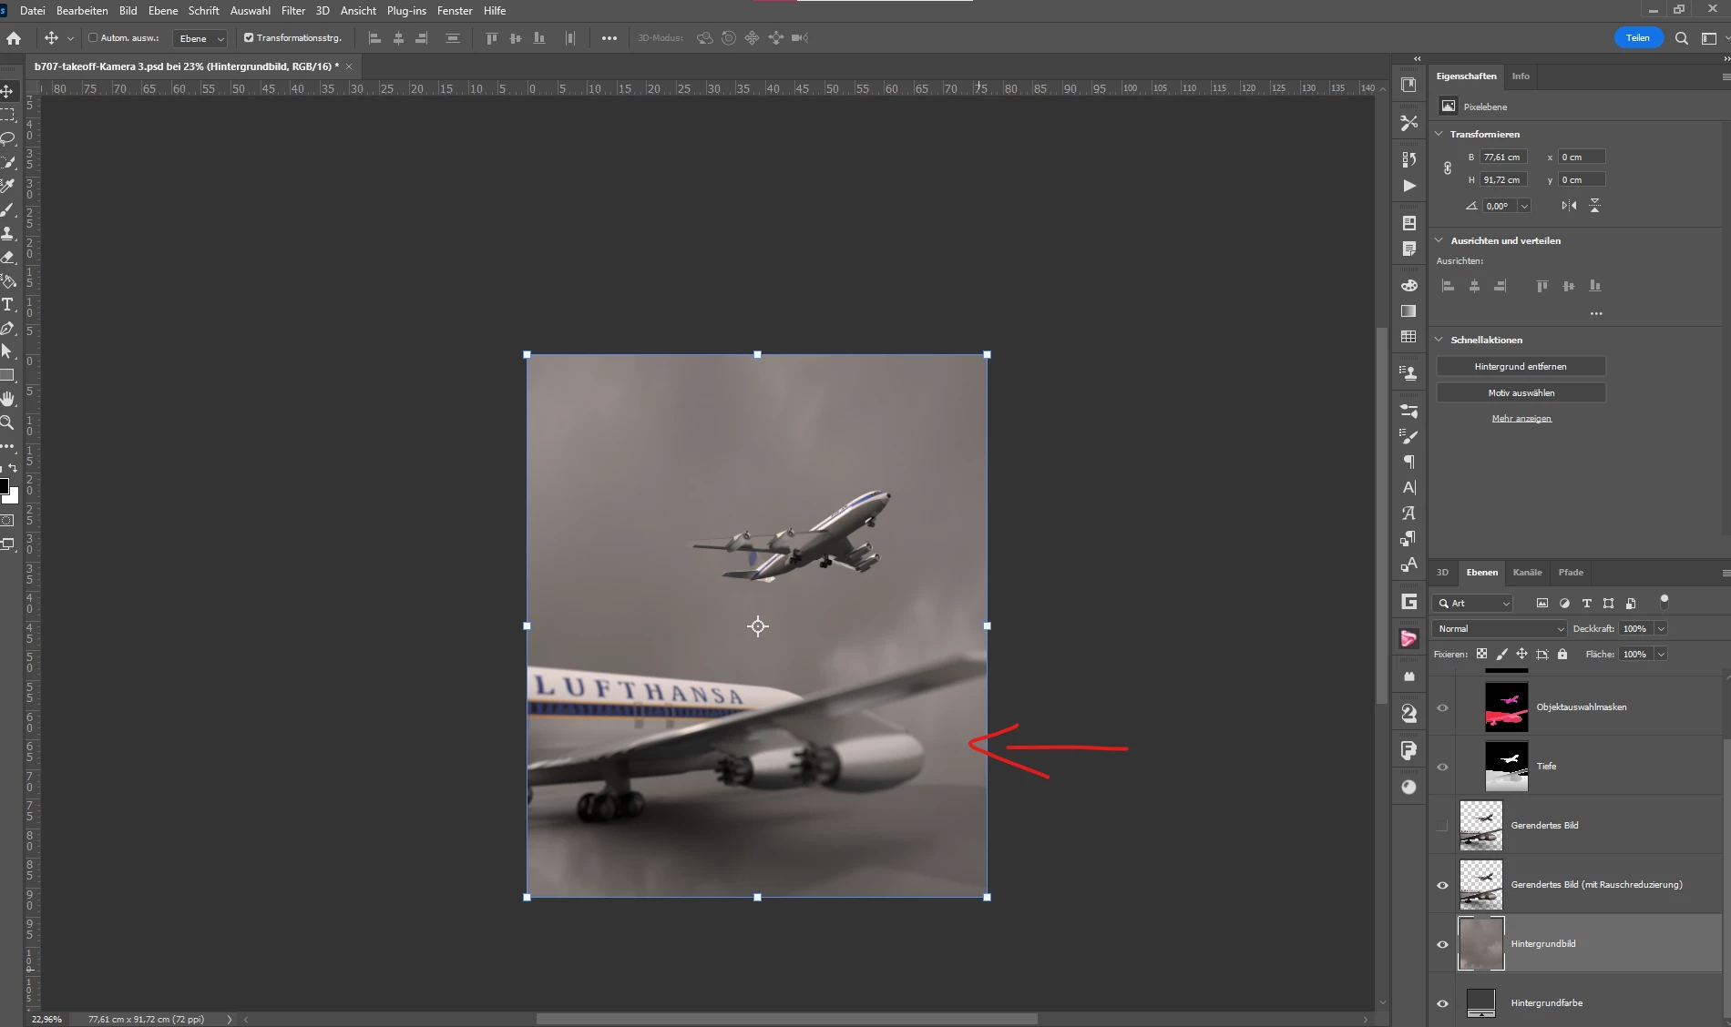Collapse the Transformieren section
This screenshot has width=1731, height=1027.
pyautogui.click(x=1439, y=134)
